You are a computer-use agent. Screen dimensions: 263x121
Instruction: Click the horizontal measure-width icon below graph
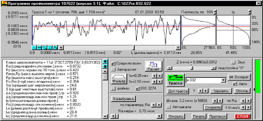point(39,48)
